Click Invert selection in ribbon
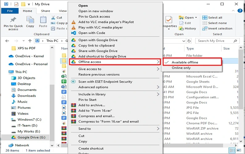 [x=217, y=29]
